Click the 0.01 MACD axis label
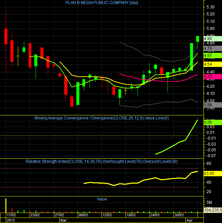Screen dimensions: 222x223 click(x=211, y=133)
